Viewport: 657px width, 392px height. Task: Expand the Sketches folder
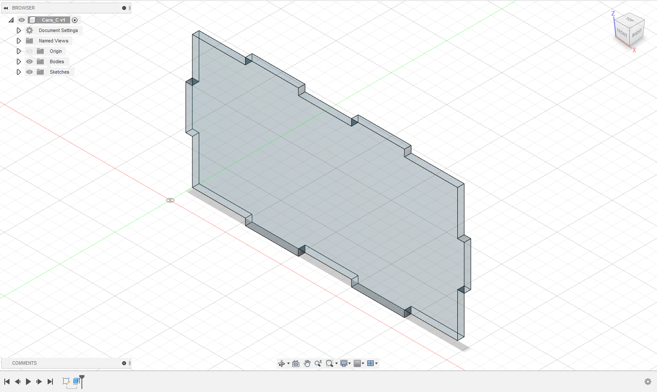coord(19,72)
